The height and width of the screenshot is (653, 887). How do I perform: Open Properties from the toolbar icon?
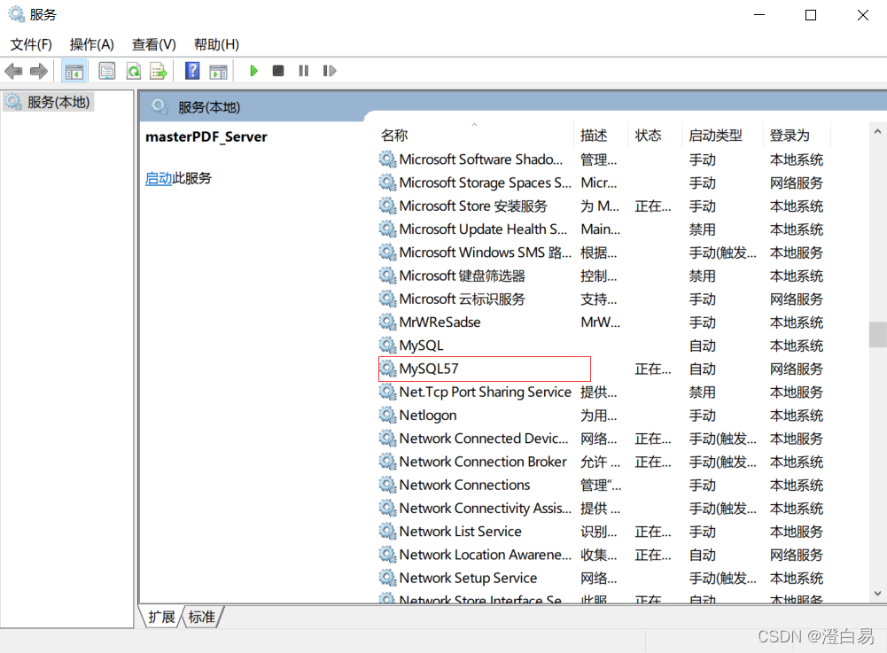click(107, 71)
